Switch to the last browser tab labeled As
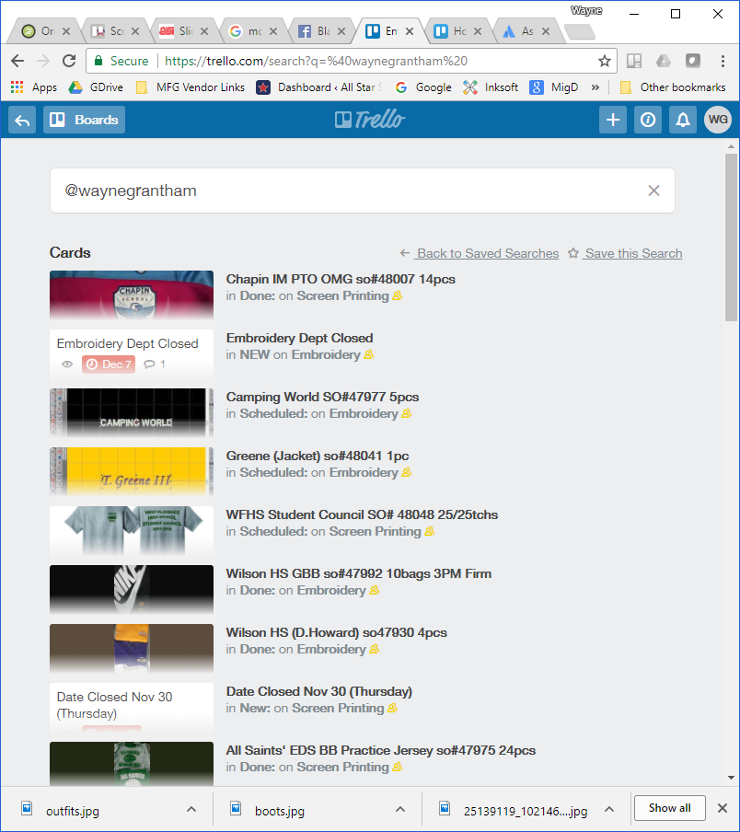This screenshot has height=832, width=740. tap(526, 31)
